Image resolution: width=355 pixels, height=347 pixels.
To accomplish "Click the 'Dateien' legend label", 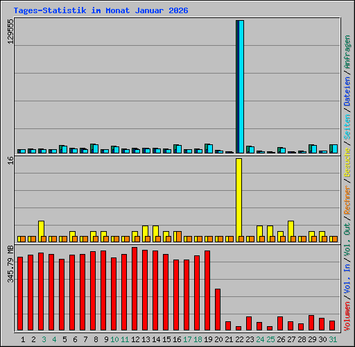I will [347, 91].
